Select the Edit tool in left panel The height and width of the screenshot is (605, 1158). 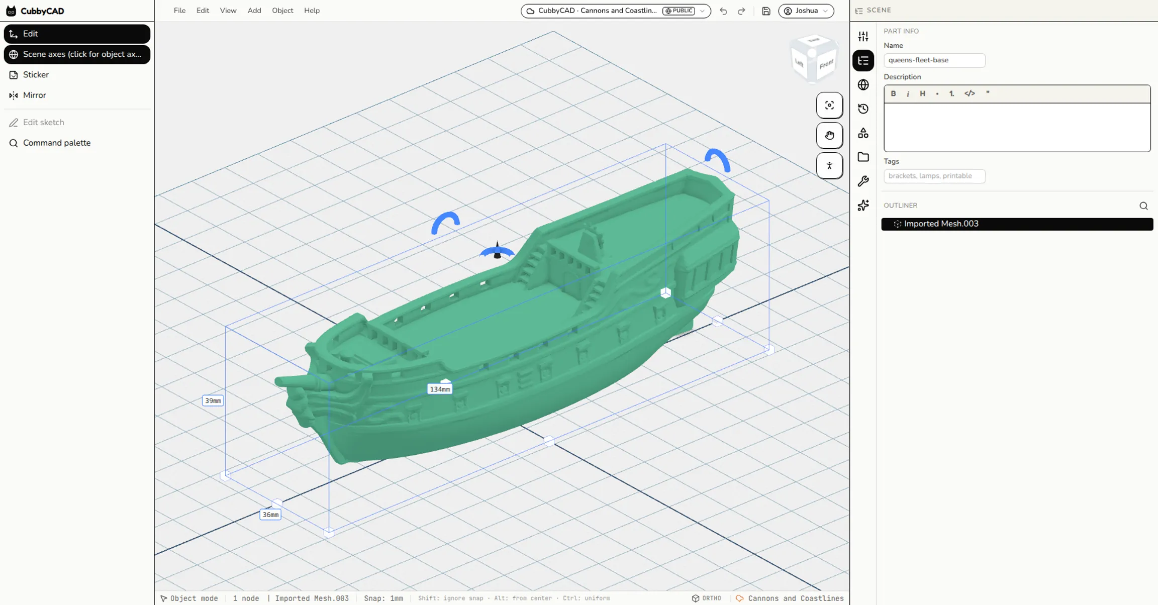(77, 34)
